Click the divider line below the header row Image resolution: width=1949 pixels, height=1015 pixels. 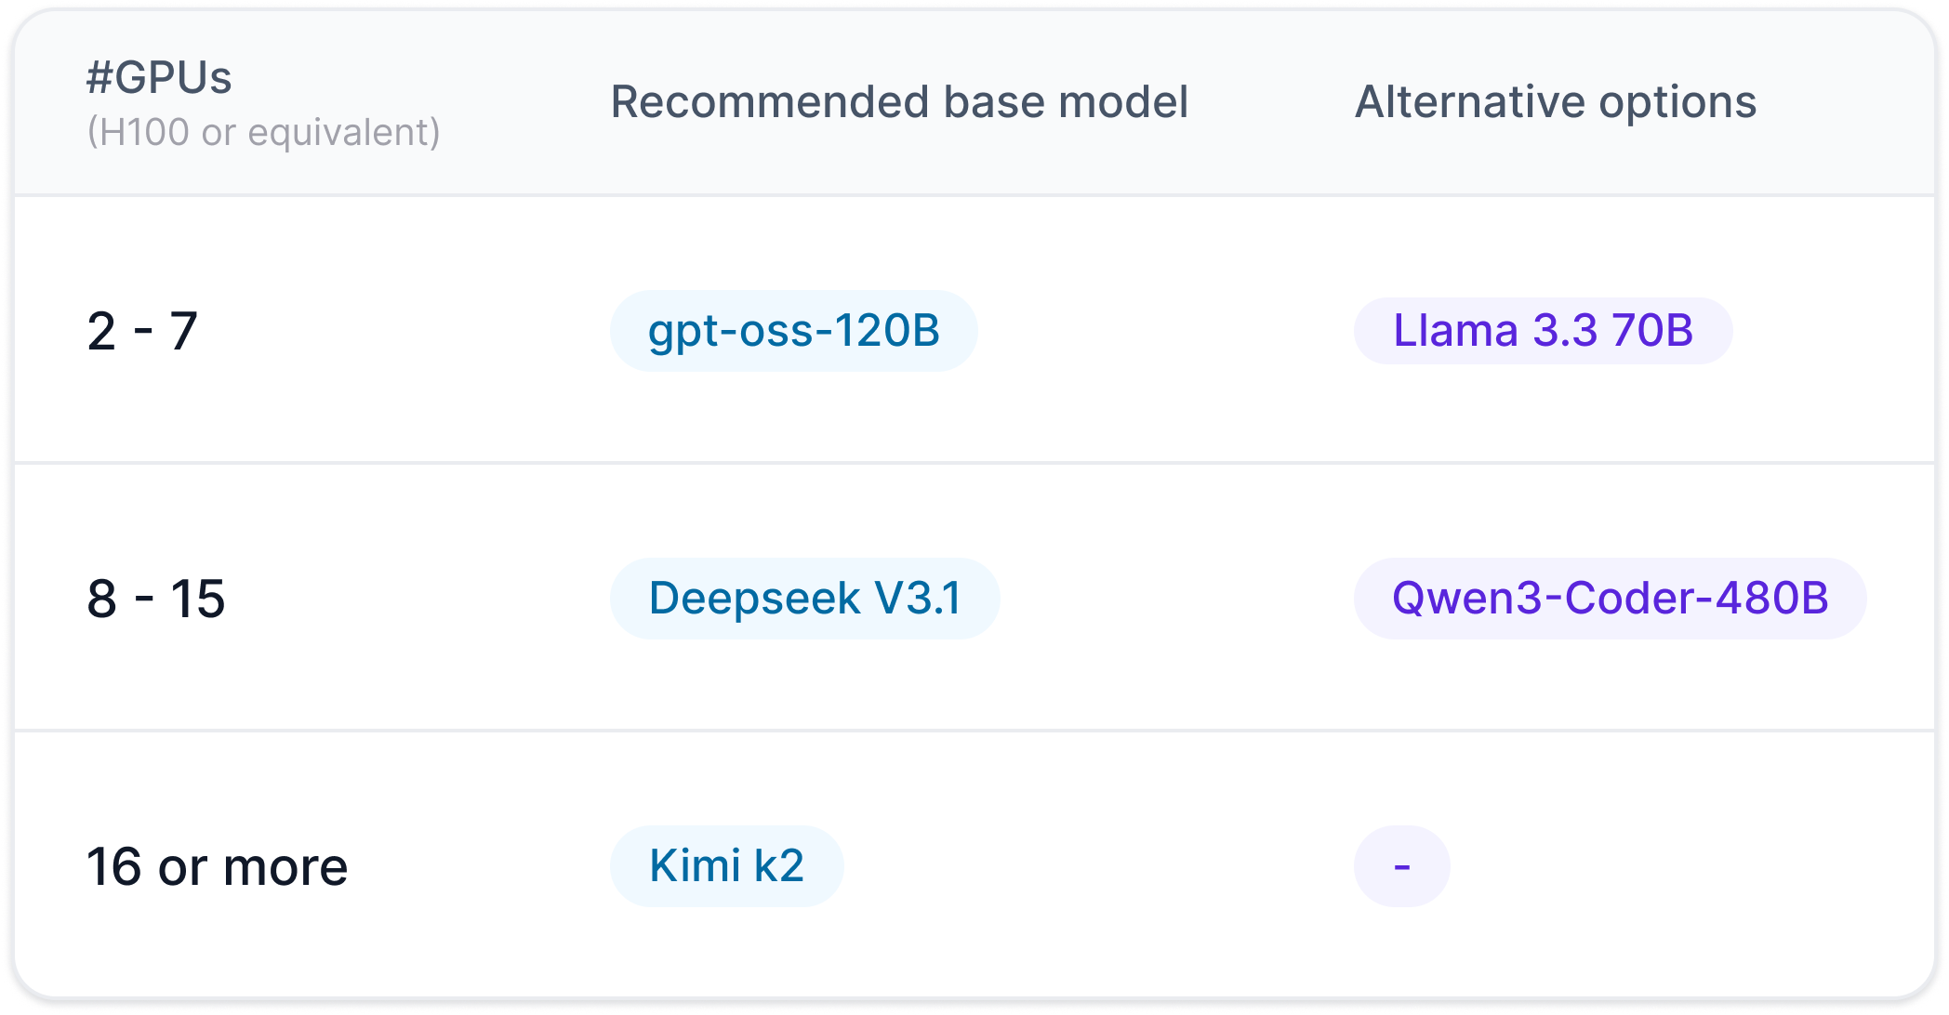coord(974,195)
